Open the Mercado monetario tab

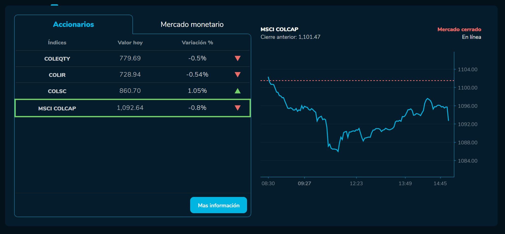click(192, 24)
